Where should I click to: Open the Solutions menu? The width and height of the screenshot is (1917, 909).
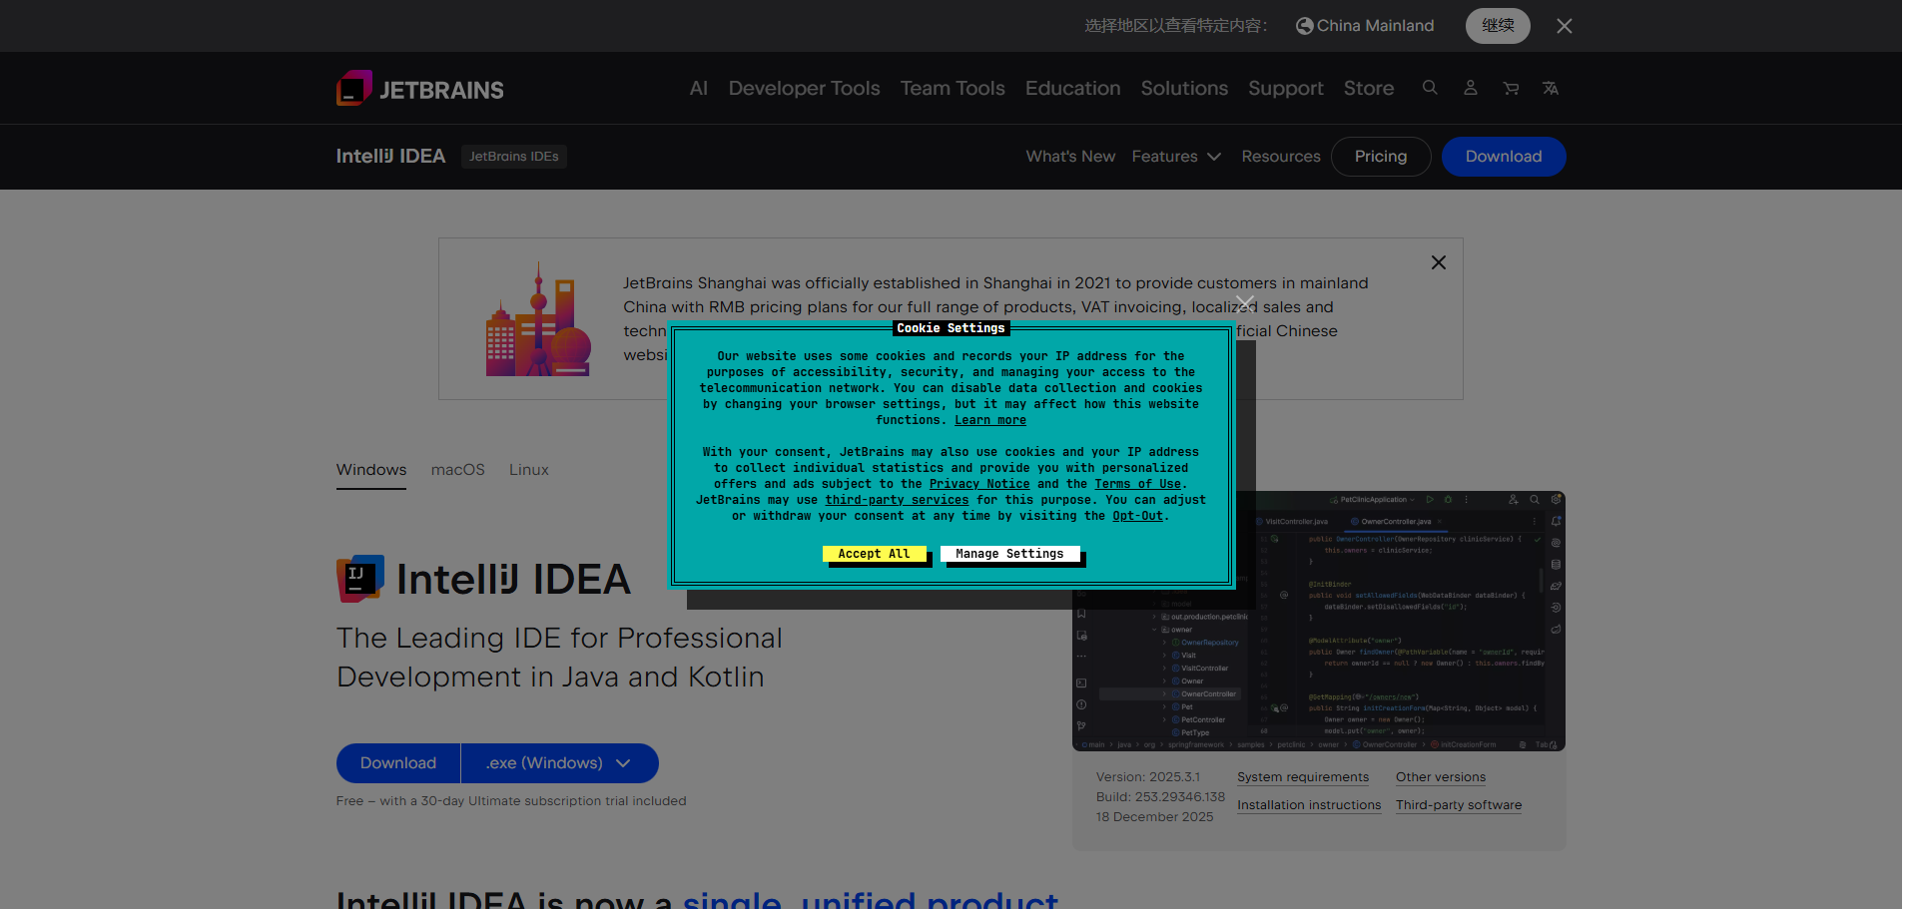(x=1184, y=88)
